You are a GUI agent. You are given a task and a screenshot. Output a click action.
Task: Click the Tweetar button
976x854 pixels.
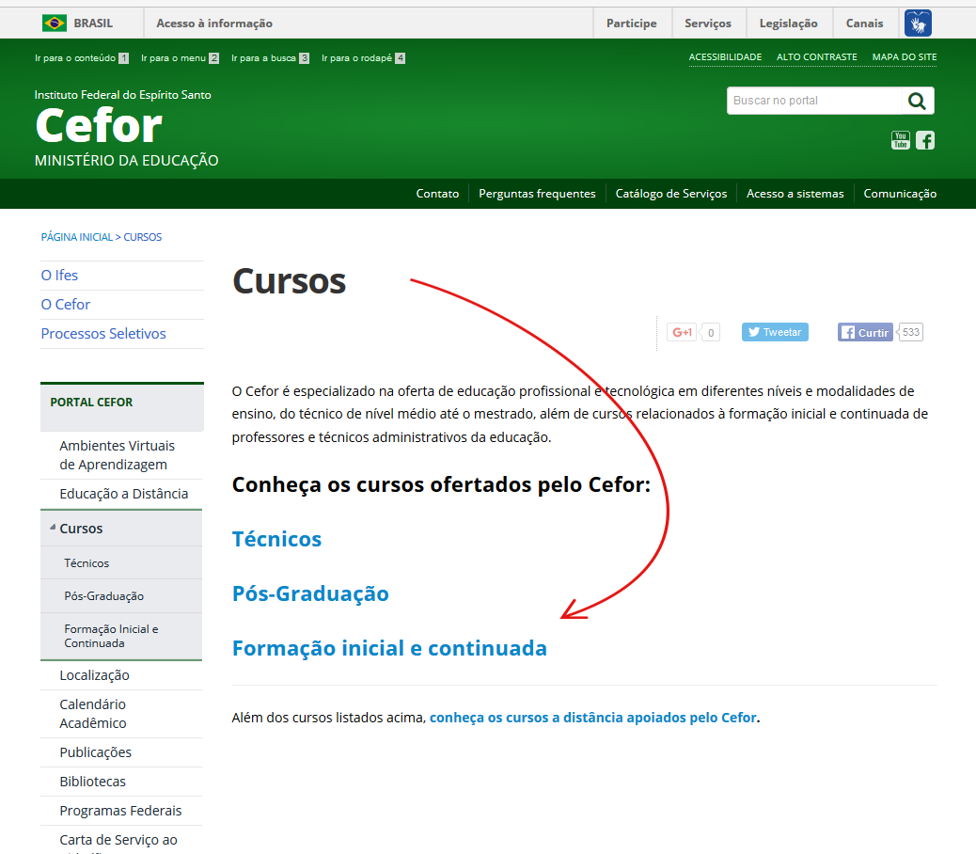point(775,332)
